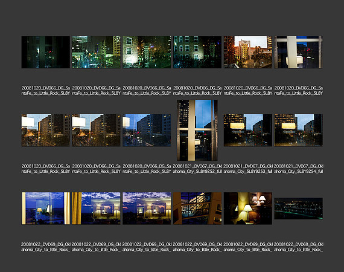Screen dimensions: 344x272
Task: Select the hotel room table lamps thumbnail
Action: [x=248, y=209]
